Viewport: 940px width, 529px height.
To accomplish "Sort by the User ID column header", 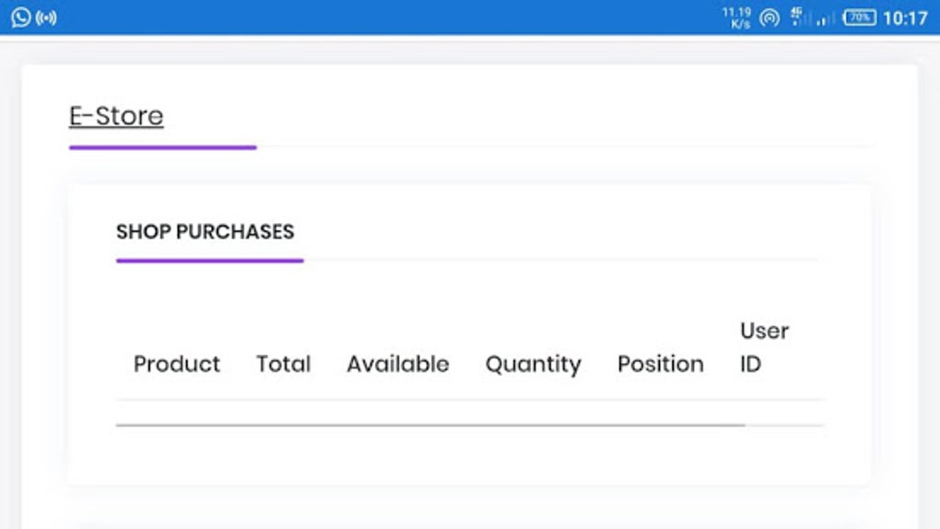I will point(764,347).
